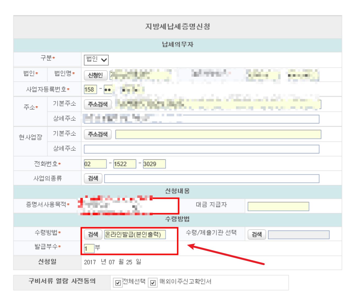Viewport: 354px width, 293px height.
Task: Click 주소검색 for 현사업장 기본주소
Action: point(97,134)
